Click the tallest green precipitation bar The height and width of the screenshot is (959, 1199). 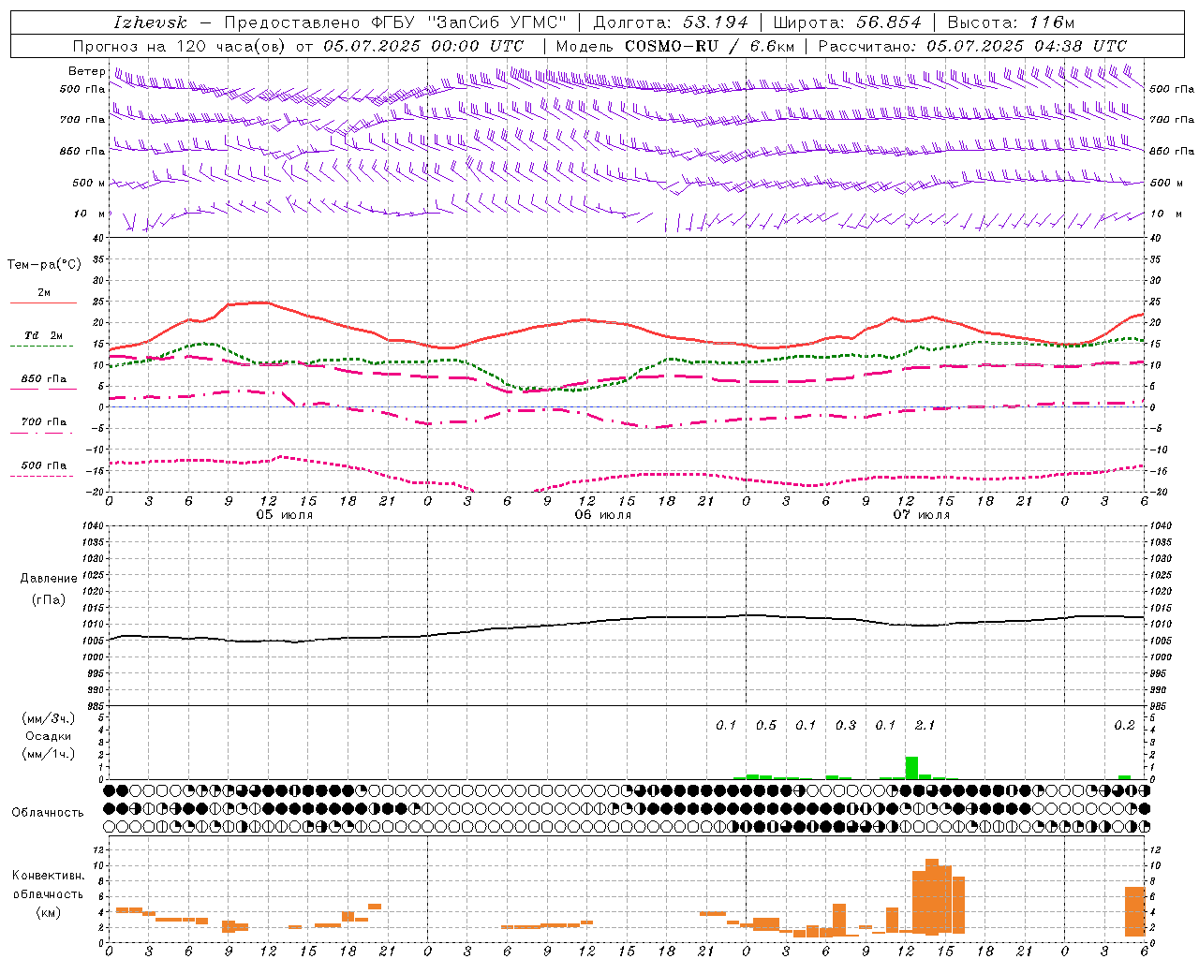pyautogui.click(x=911, y=768)
